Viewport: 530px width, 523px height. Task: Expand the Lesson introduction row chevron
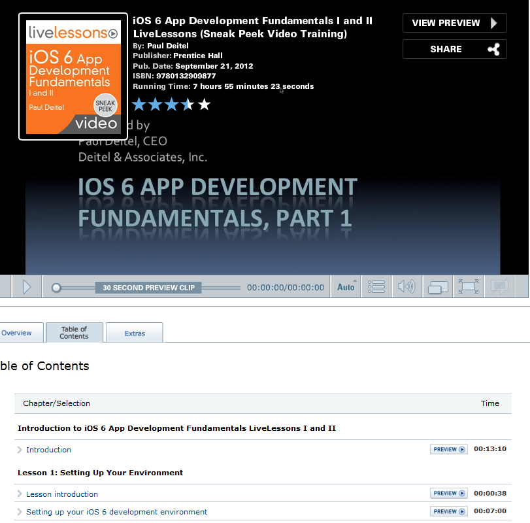pyautogui.click(x=20, y=494)
